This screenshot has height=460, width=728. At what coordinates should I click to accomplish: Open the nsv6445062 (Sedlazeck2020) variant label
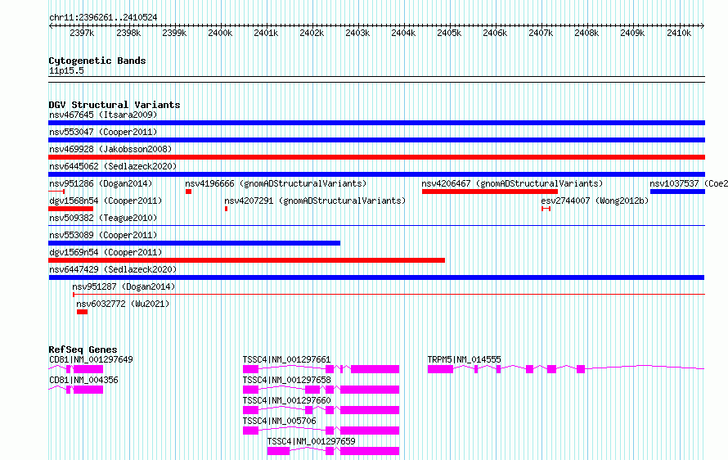tap(113, 166)
